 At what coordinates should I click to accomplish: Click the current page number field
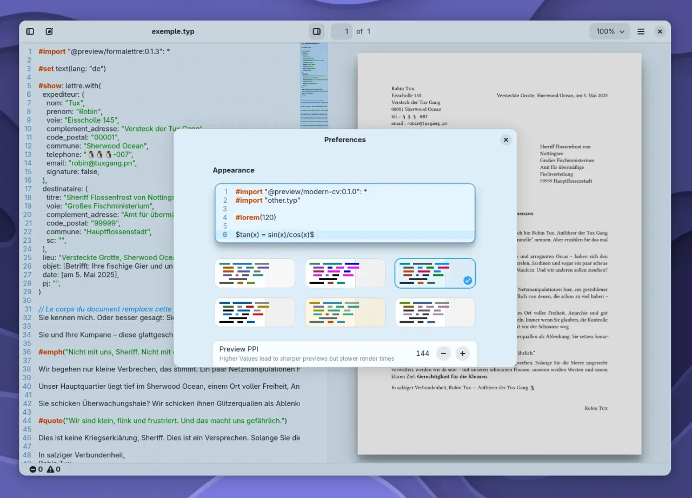point(342,32)
